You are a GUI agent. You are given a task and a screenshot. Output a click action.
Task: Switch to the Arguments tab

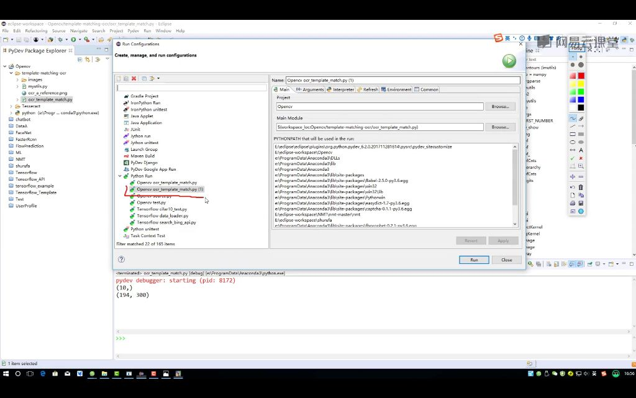[310, 89]
